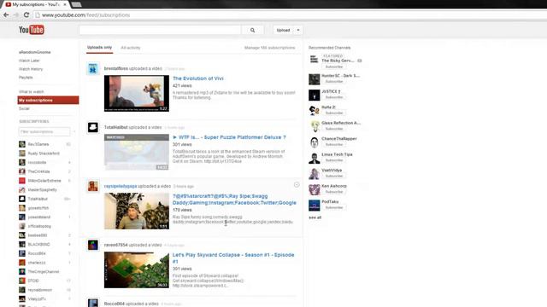Subscribe to Linus Tech Tips

[334, 160]
